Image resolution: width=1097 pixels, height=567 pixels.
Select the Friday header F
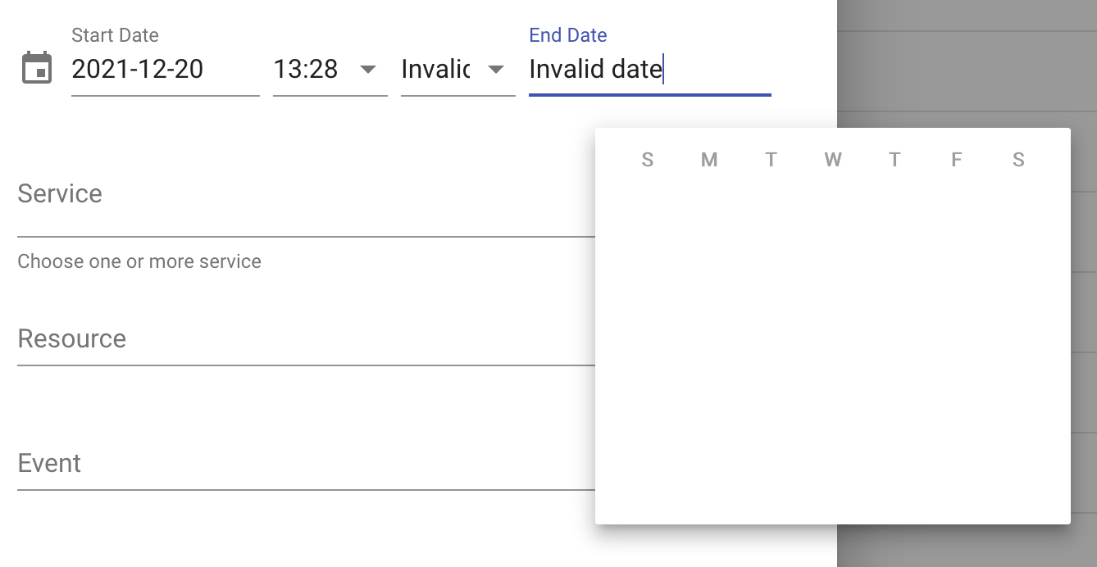[957, 160]
